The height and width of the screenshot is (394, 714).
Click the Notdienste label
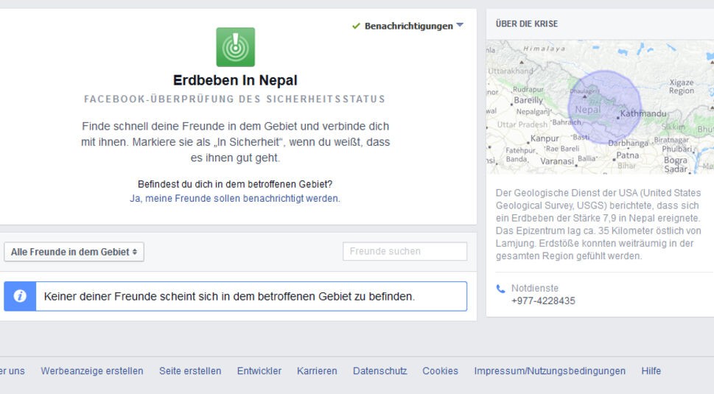pyautogui.click(x=535, y=288)
